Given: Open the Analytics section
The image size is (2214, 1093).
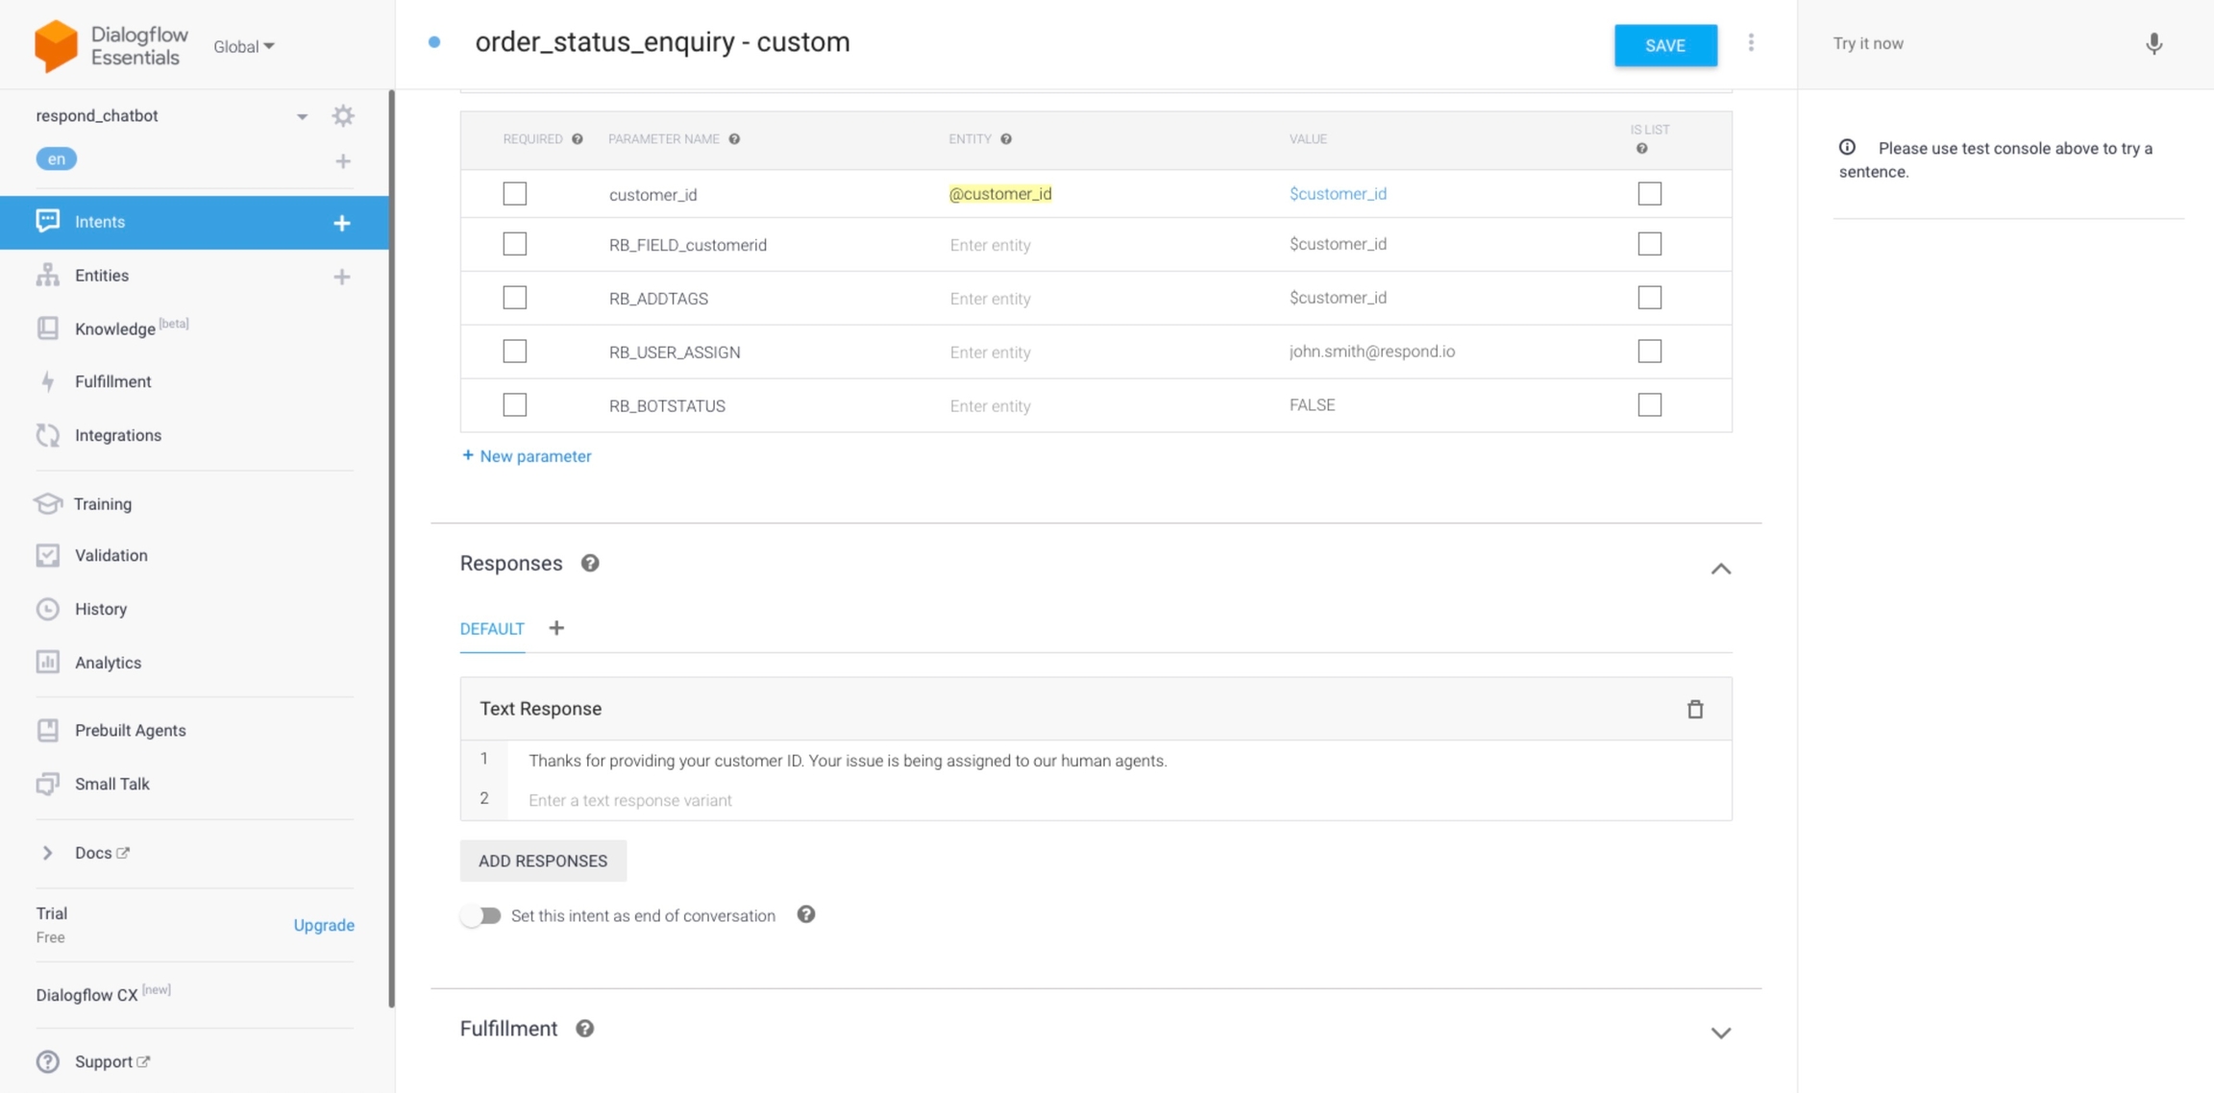Looking at the screenshot, I should coord(107,662).
